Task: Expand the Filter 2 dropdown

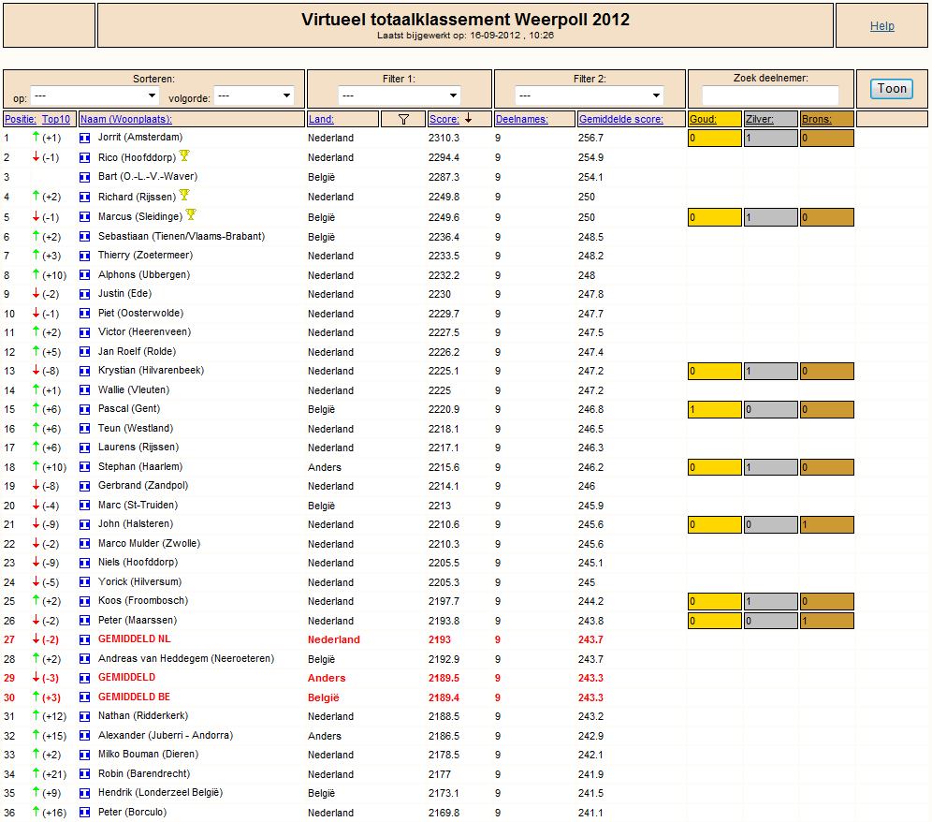Action: (589, 95)
